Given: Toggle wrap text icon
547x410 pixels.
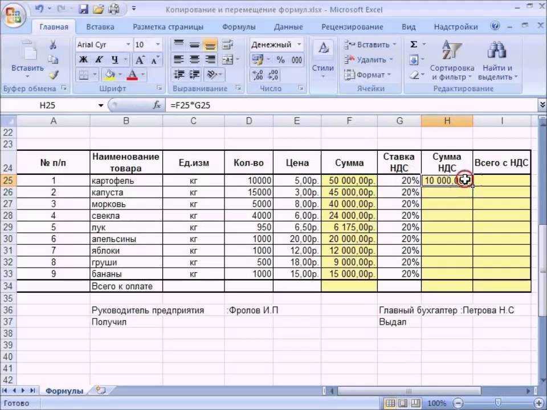Looking at the screenshot, I should (227, 44).
